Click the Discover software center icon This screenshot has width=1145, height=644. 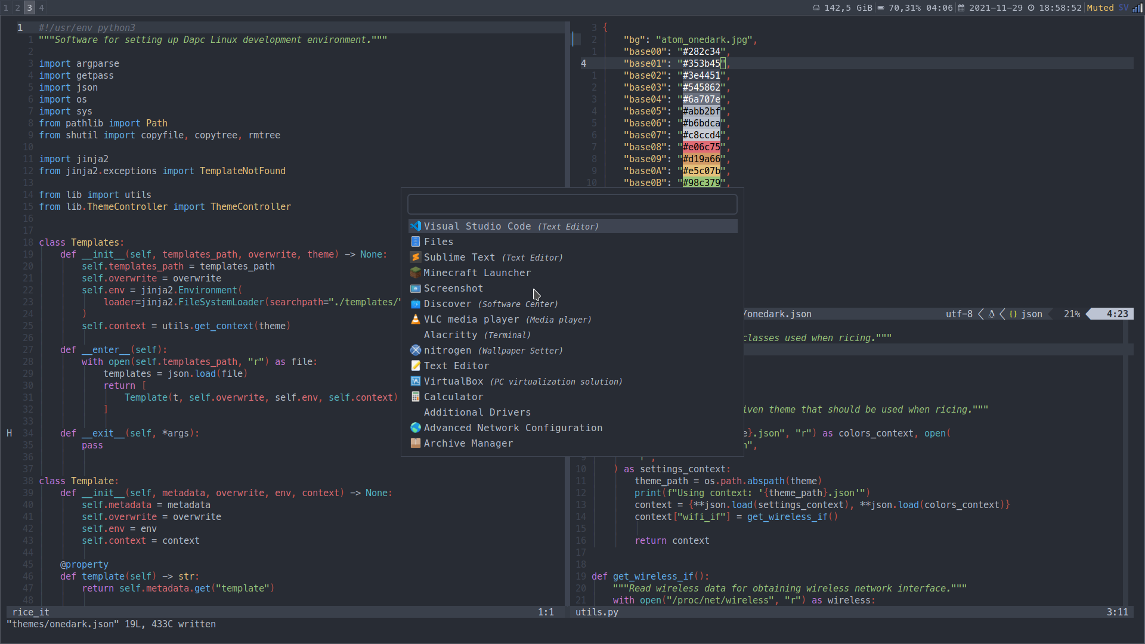[416, 304]
